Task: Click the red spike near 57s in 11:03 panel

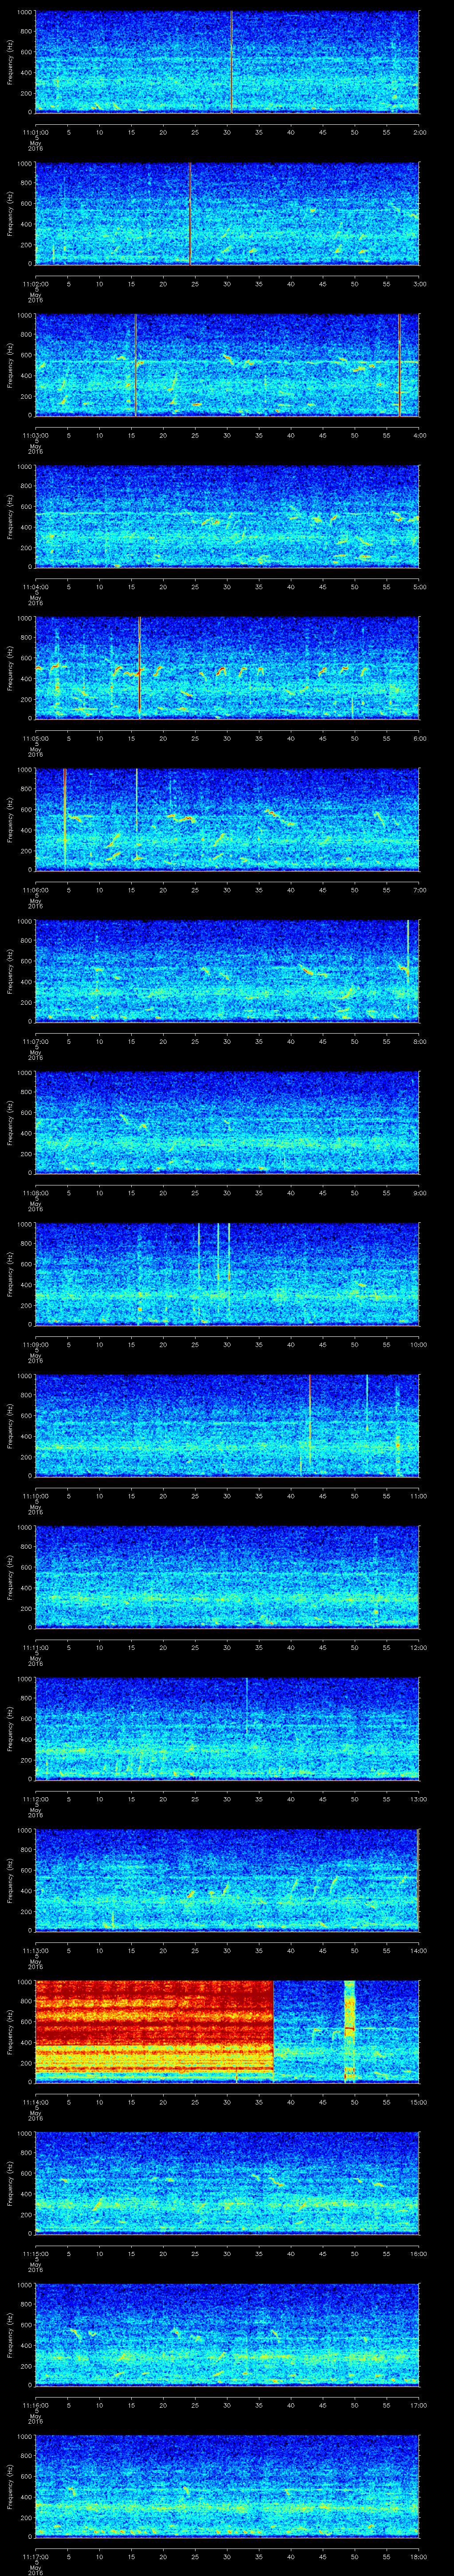Action: tap(399, 365)
